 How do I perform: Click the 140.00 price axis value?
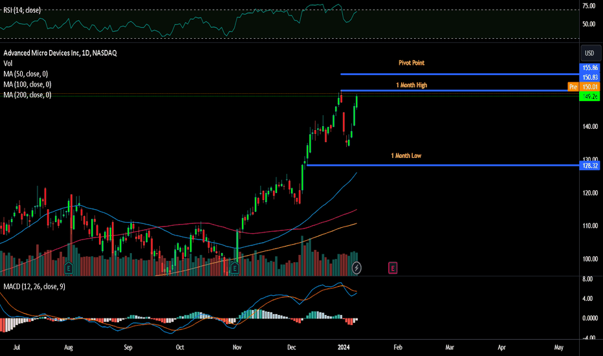pyautogui.click(x=590, y=126)
